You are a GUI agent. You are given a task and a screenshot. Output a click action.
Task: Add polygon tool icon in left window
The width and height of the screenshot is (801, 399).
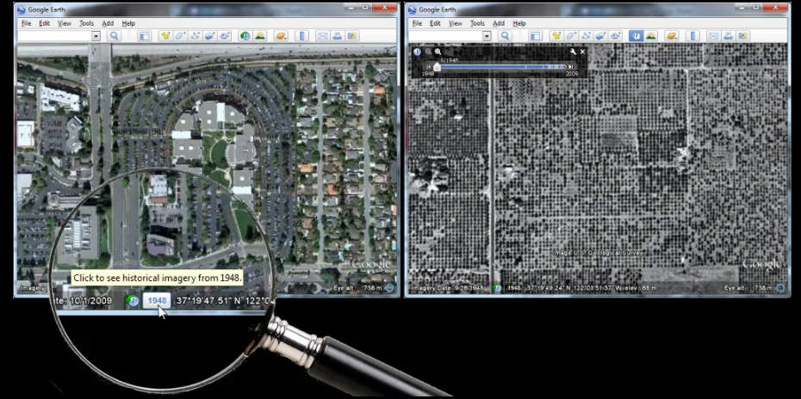180,36
